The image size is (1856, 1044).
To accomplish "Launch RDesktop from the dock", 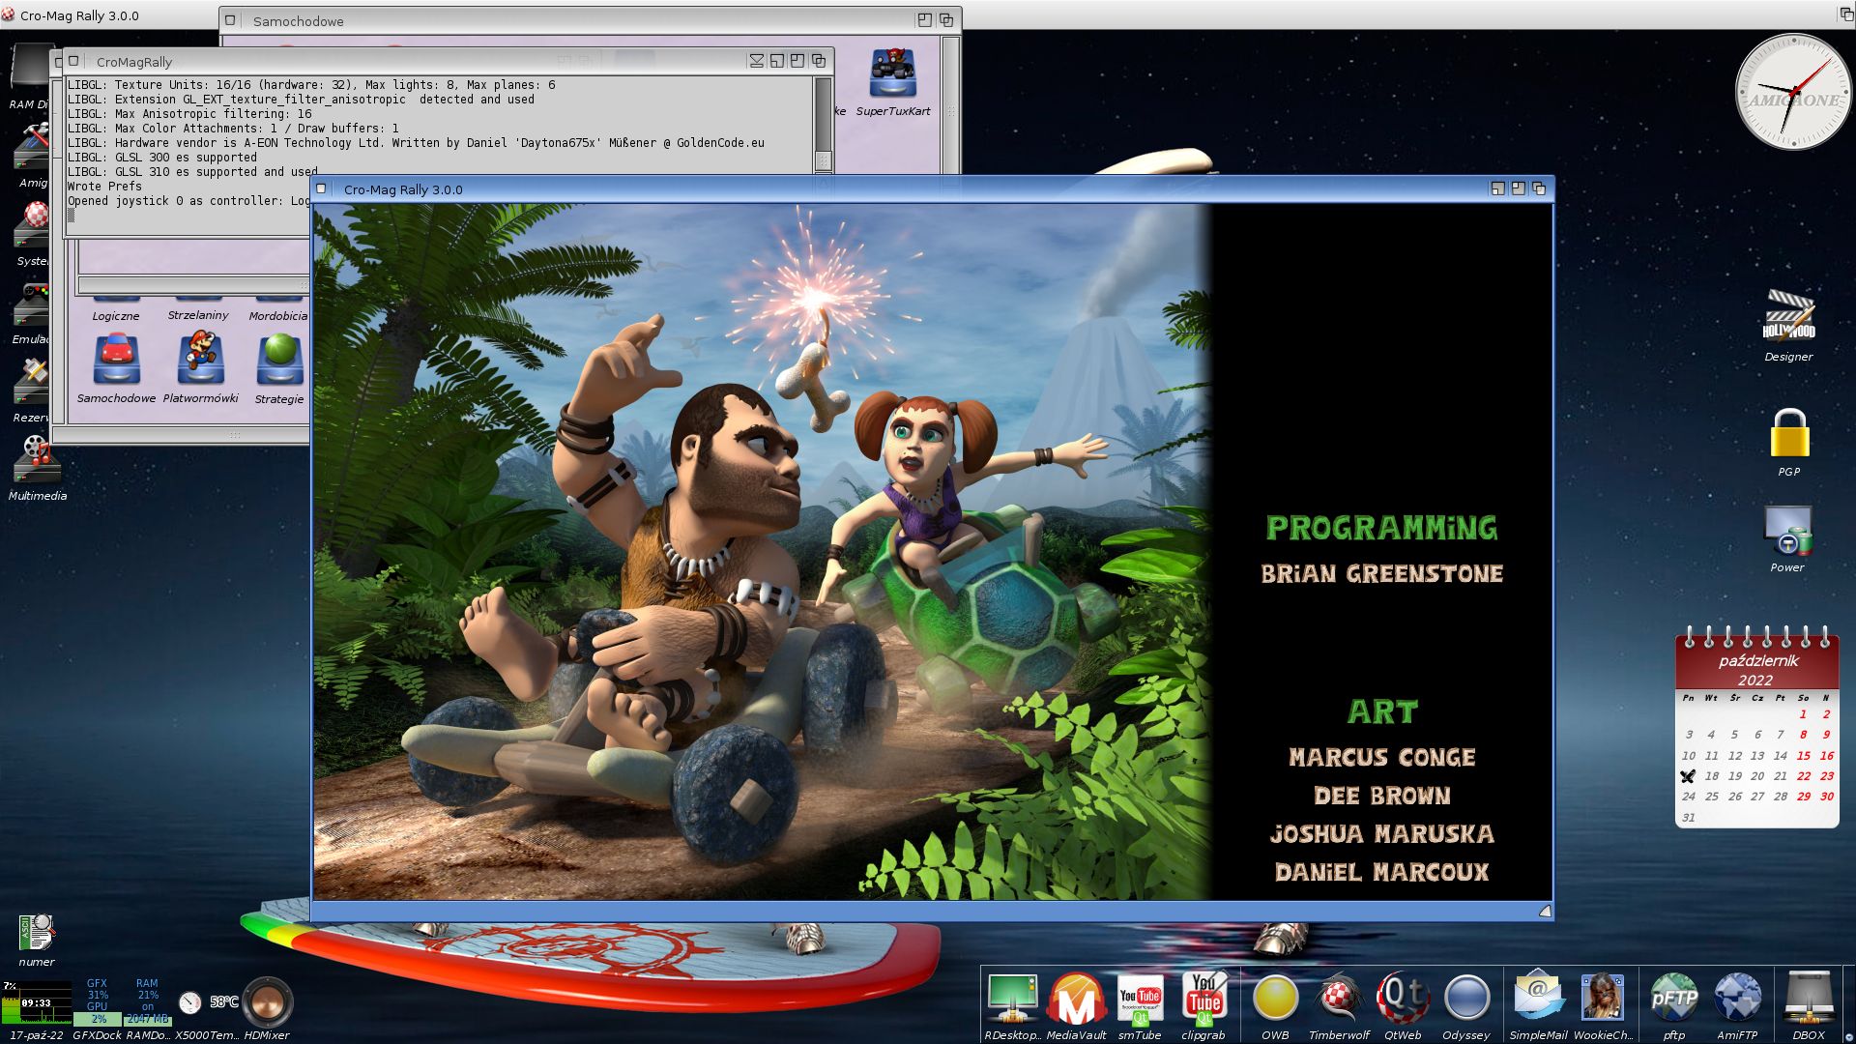I will coord(1012,998).
